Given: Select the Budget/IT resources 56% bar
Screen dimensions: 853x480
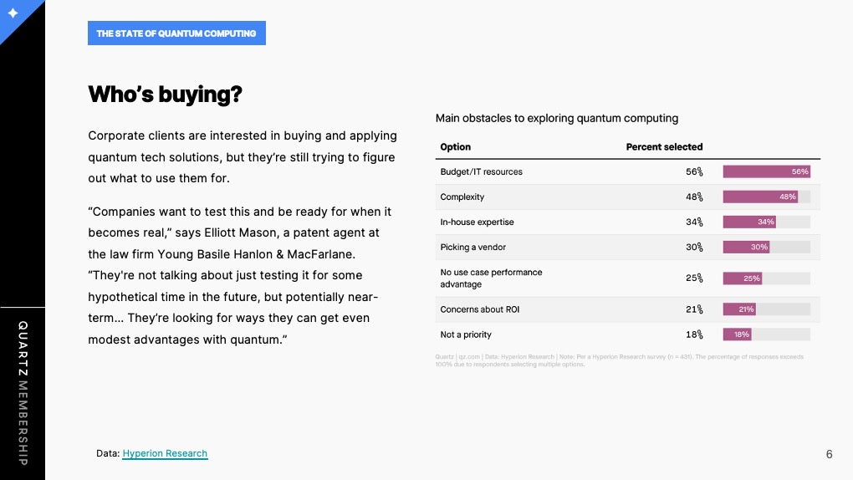Looking at the screenshot, I should click(767, 171).
